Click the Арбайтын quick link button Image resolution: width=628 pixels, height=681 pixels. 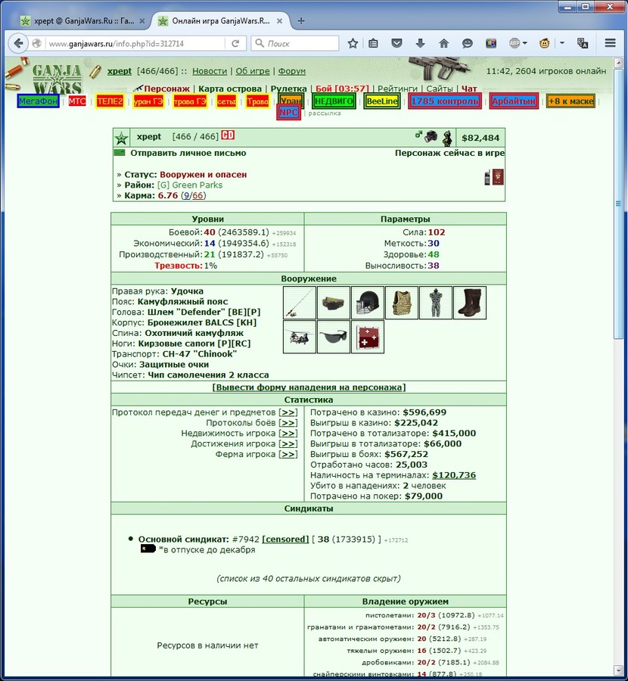[x=514, y=101]
